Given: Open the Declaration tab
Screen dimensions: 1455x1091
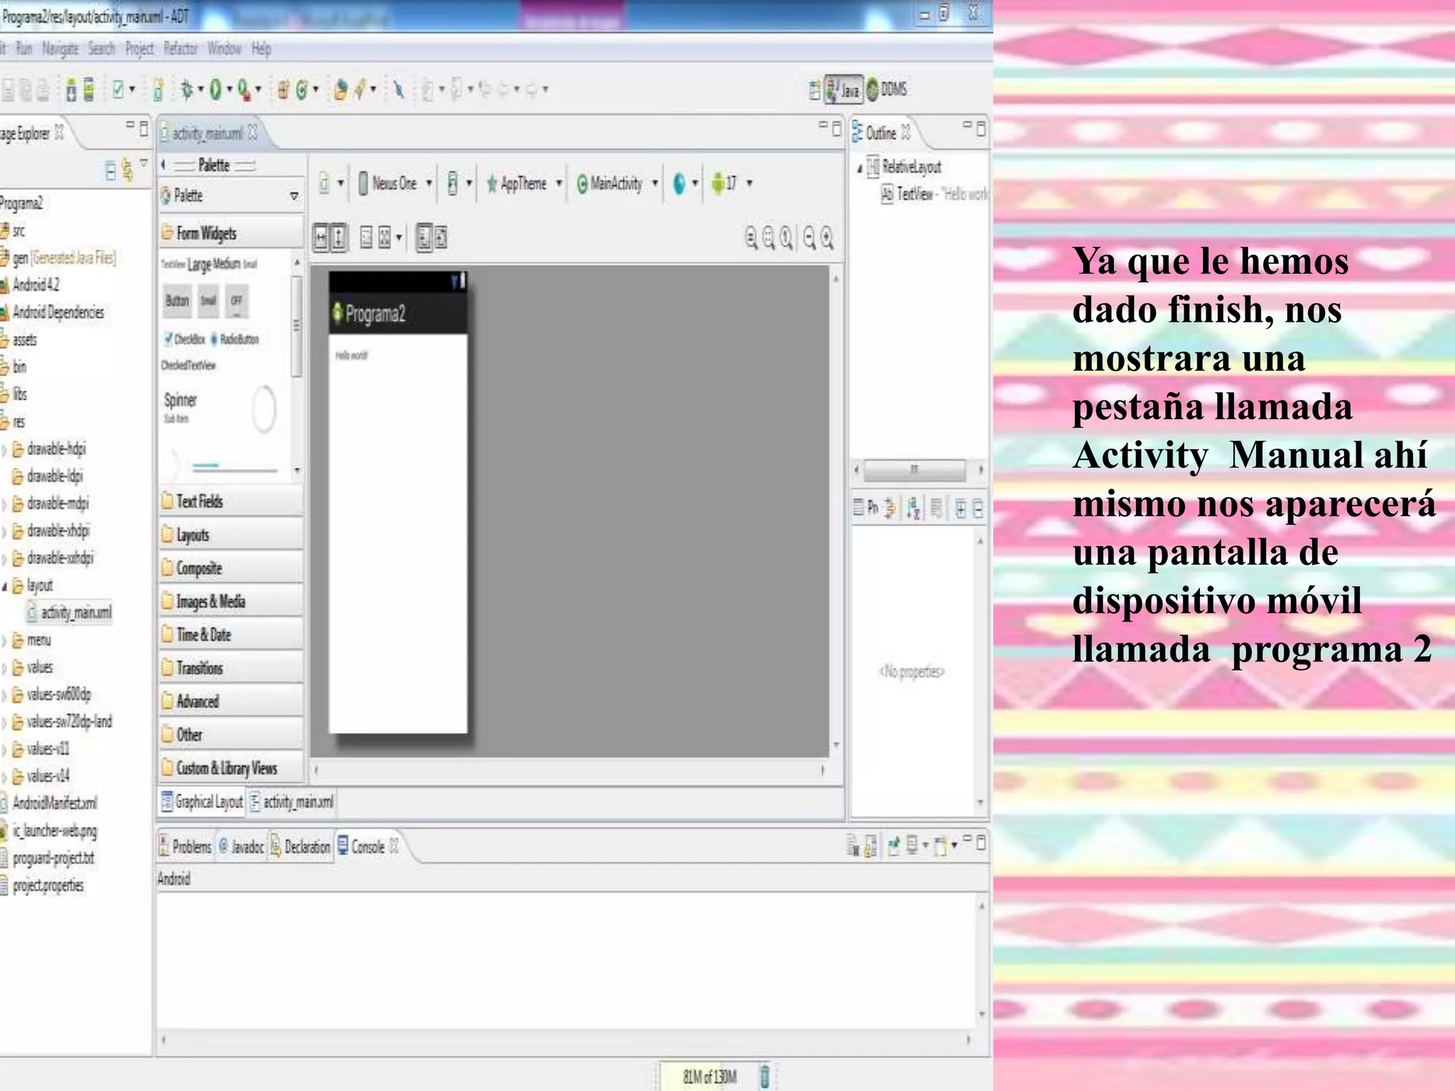Looking at the screenshot, I should coord(301,847).
